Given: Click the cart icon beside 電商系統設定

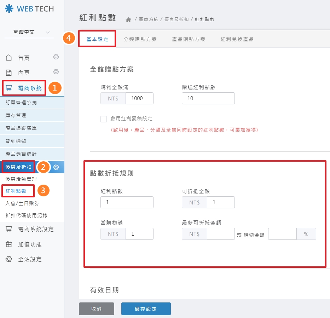Looking at the screenshot, I should coord(9,229).
